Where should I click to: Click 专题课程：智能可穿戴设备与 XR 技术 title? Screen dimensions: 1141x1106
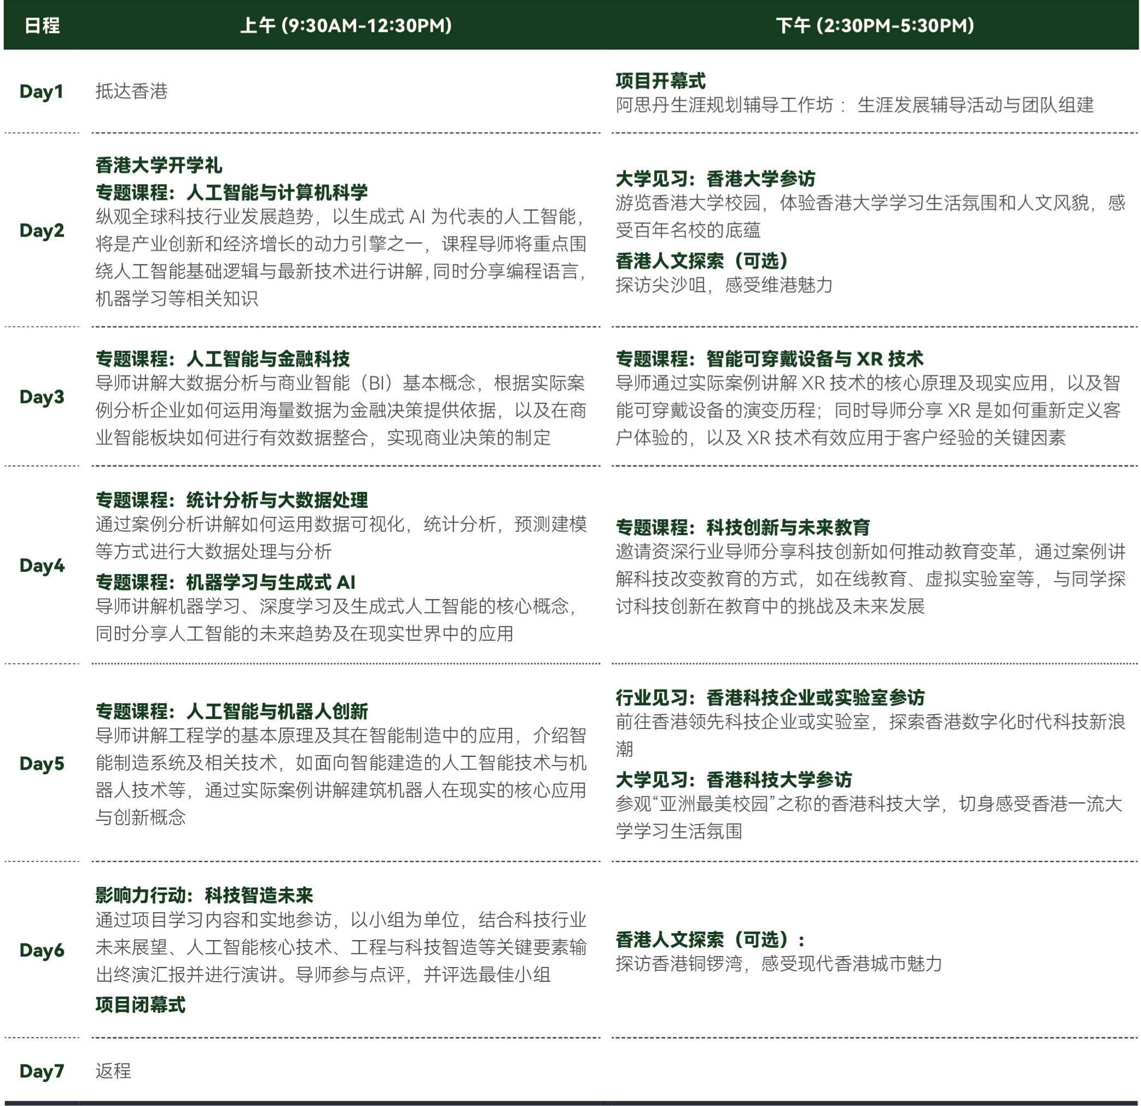(x=769, y=359)
